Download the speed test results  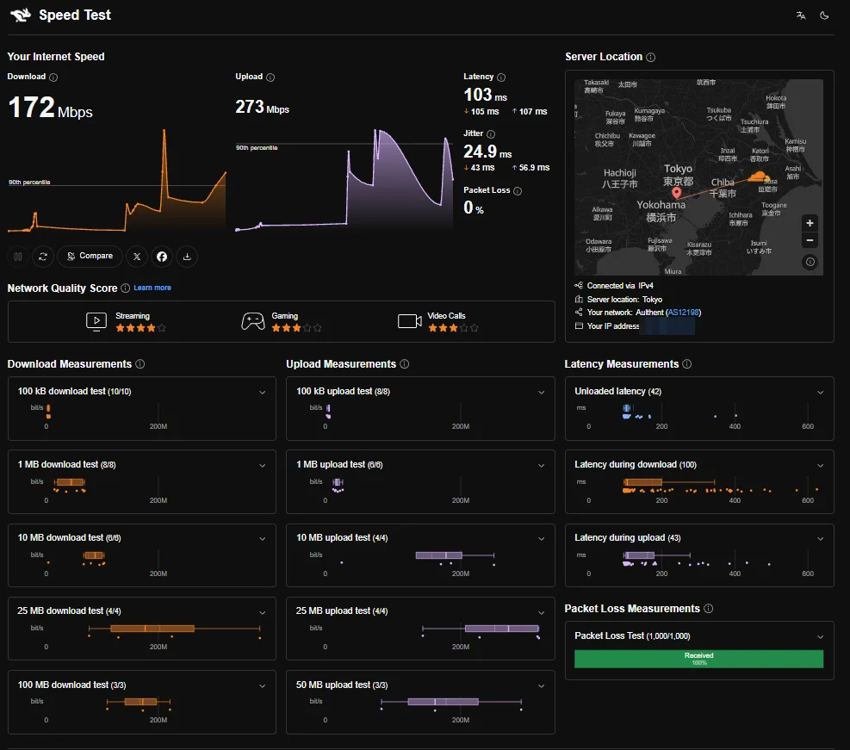click(187, 257)
